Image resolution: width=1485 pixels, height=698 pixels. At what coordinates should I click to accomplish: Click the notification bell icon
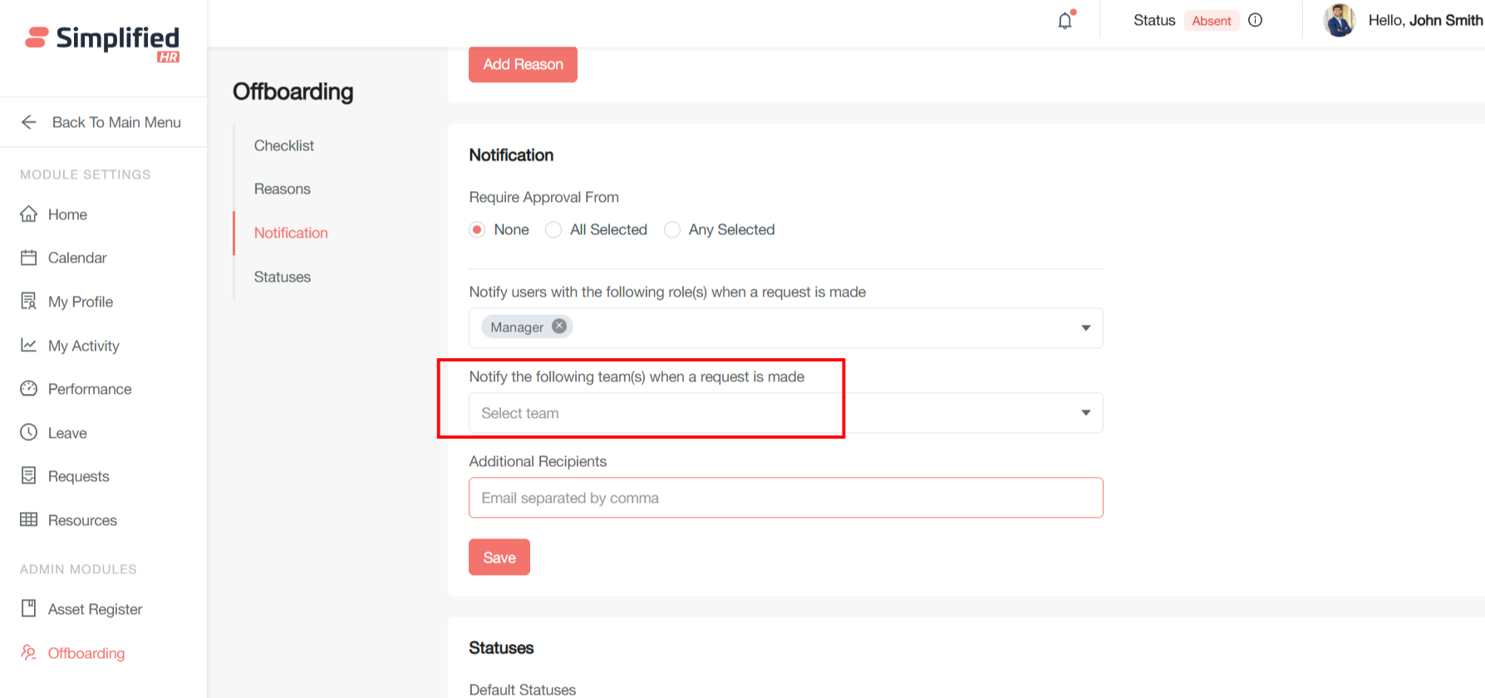click(1065, 21)
